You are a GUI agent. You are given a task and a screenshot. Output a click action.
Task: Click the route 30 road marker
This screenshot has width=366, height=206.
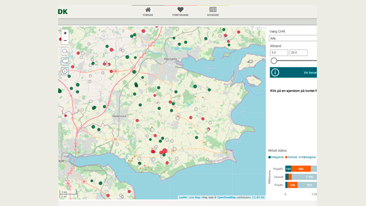pos(115,71)
